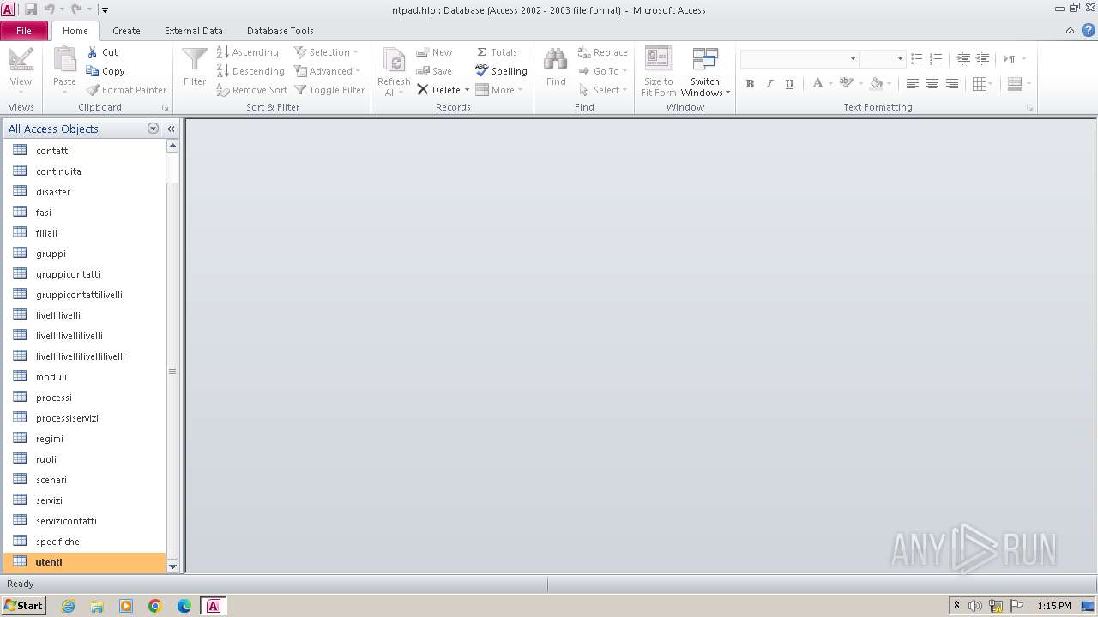Open the Go To dropdown
Viewport: 1098px width, 617px height.
pos(603,71)
